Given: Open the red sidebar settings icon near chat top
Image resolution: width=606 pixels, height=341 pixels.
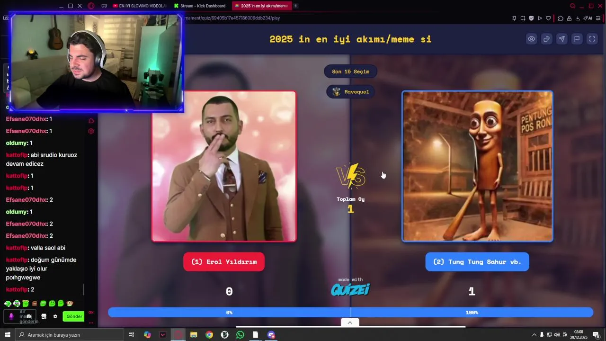Looking at the screenshot, I should (91, 131).
